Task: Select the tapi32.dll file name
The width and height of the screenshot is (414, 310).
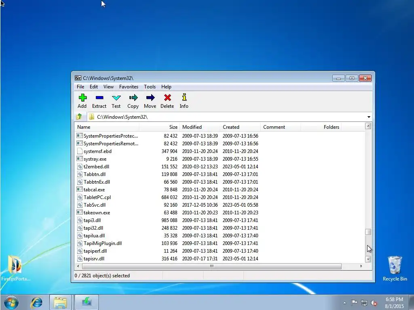Action: (x=93, y=228)
